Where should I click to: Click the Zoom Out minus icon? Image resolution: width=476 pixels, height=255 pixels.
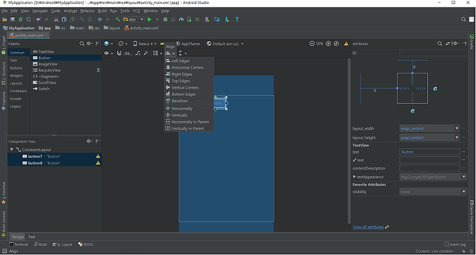[312, 44]
